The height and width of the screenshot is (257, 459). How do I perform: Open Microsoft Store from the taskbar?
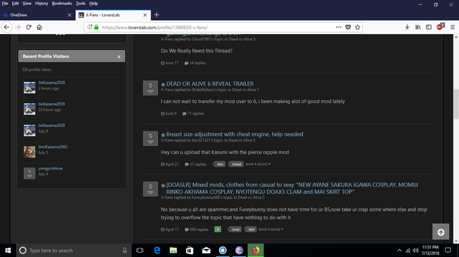(190, 250)
